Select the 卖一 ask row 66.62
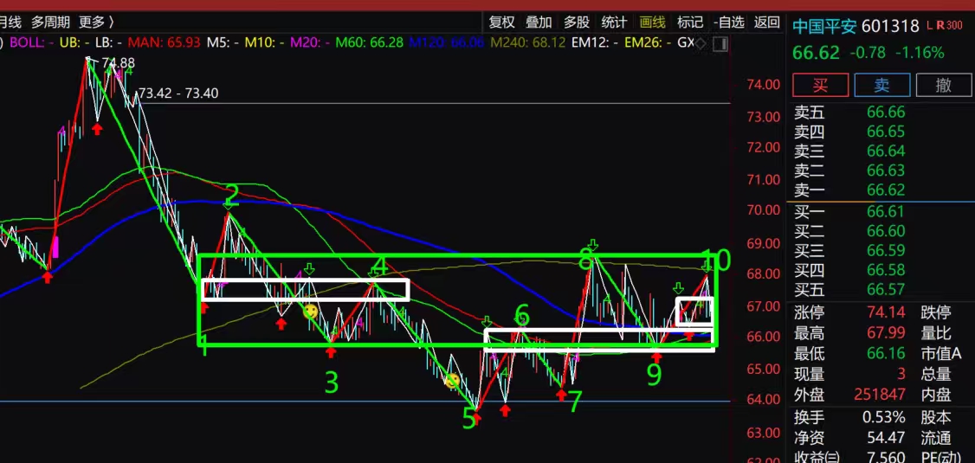The width and height of the screenshot is (975, 463). coord(881,190)
